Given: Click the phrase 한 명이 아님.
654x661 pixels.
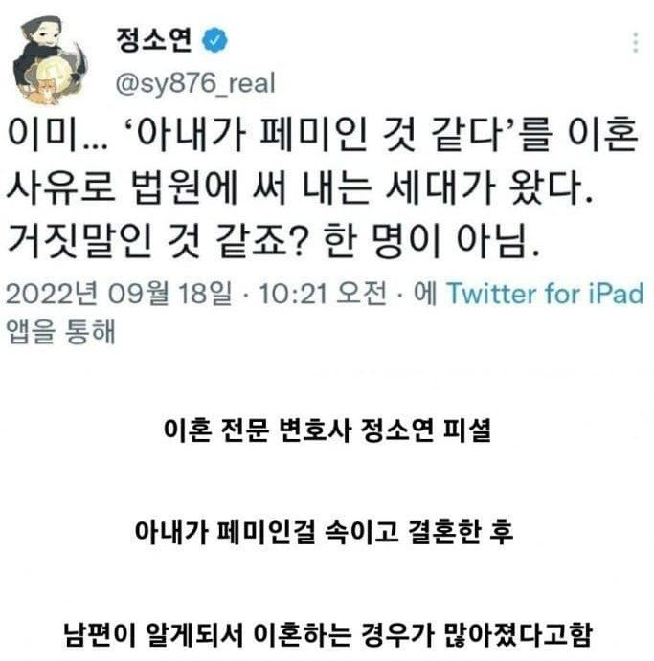Looking at the screenshot, I should click(x=431, y=242).
